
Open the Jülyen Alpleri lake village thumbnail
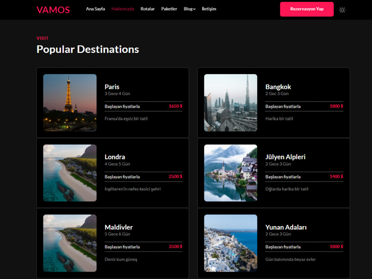tap(231, 173)
